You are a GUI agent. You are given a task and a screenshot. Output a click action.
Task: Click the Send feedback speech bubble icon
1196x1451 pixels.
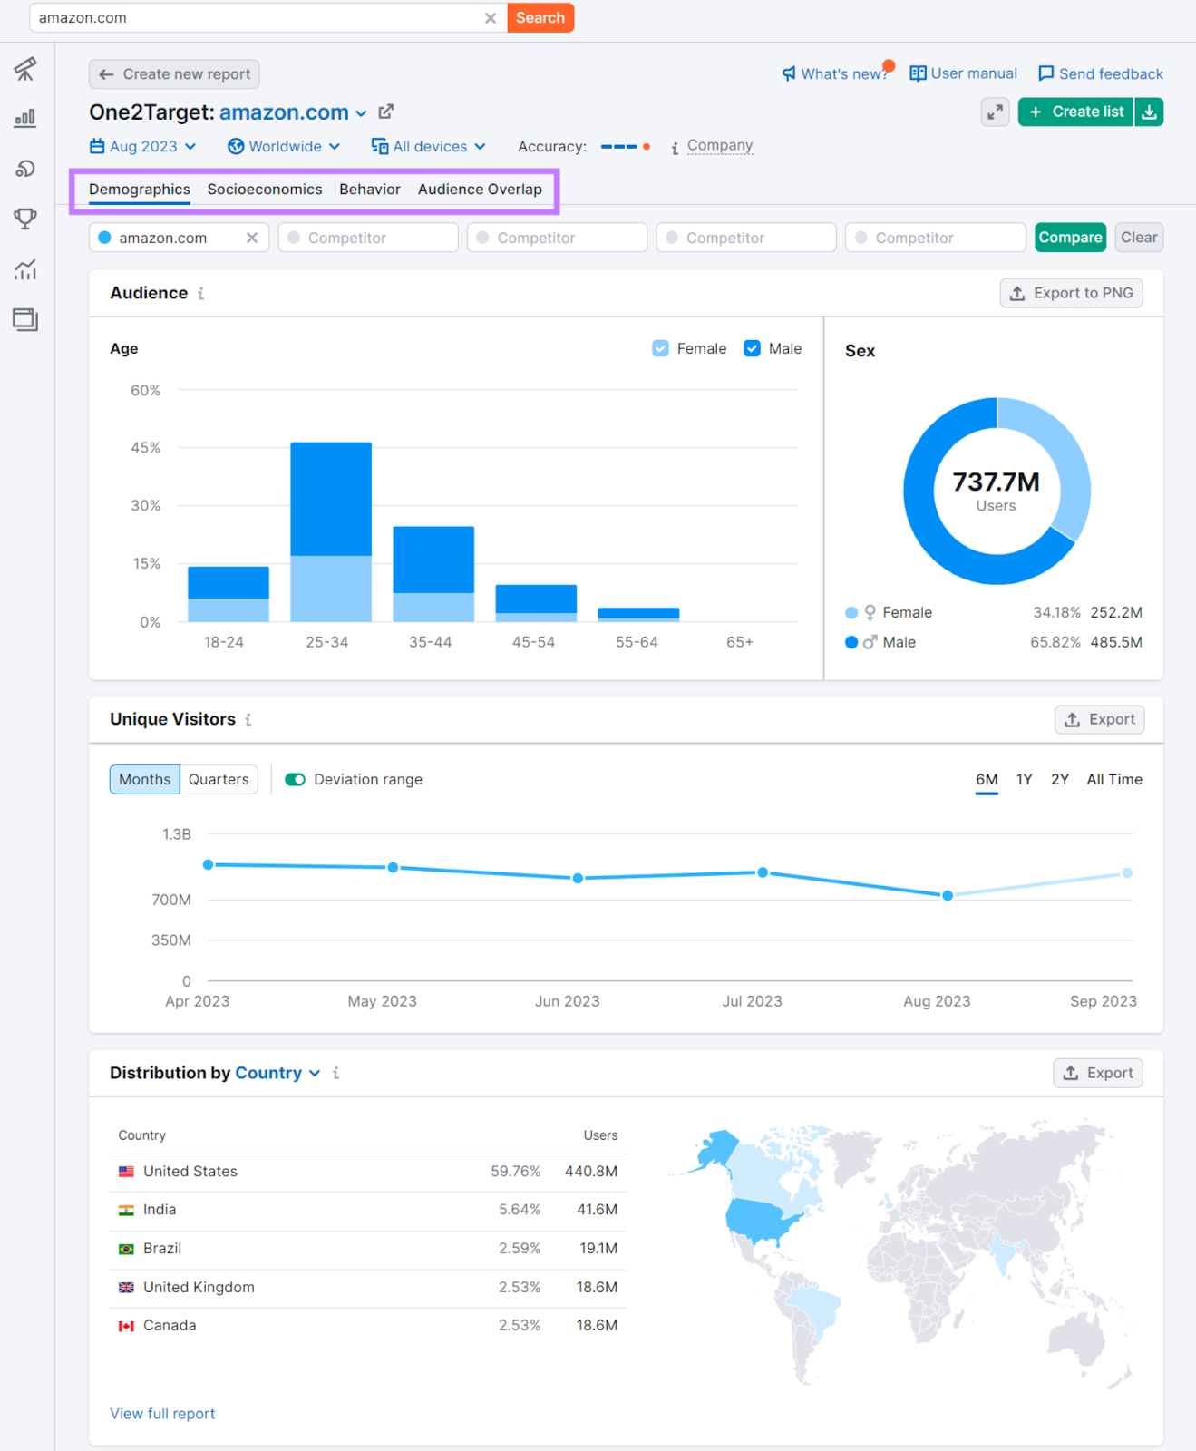click(x=1045, y=73)
